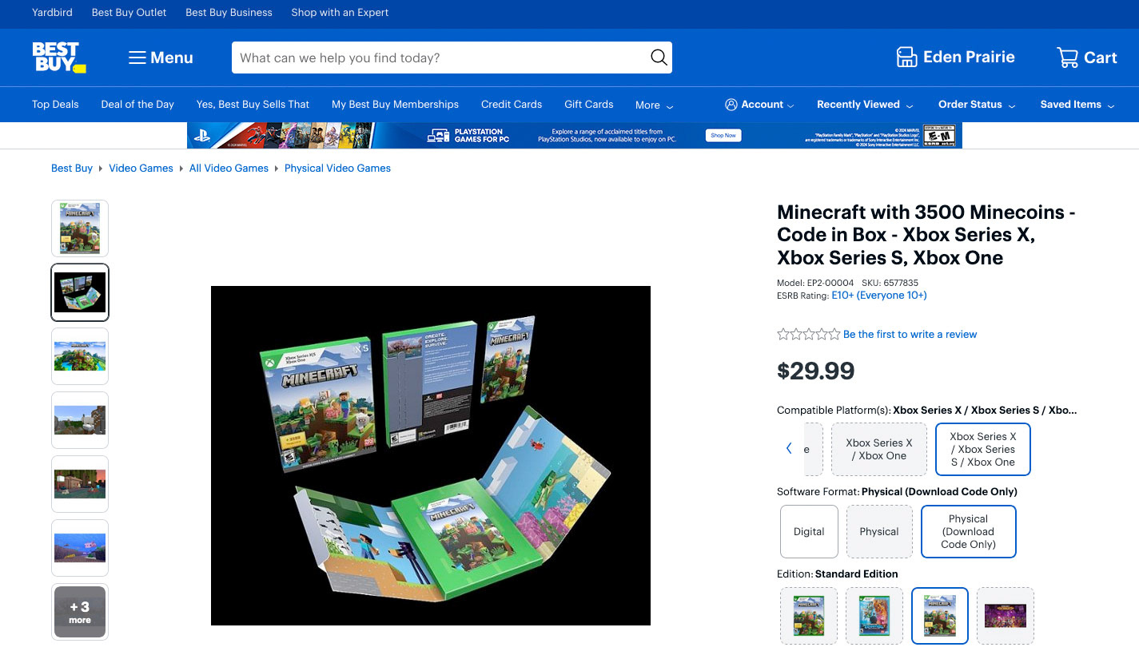Click the left arrow in platform options
Image resolution: width=1139 pixels, height=659 pixels.
point(789,449)
